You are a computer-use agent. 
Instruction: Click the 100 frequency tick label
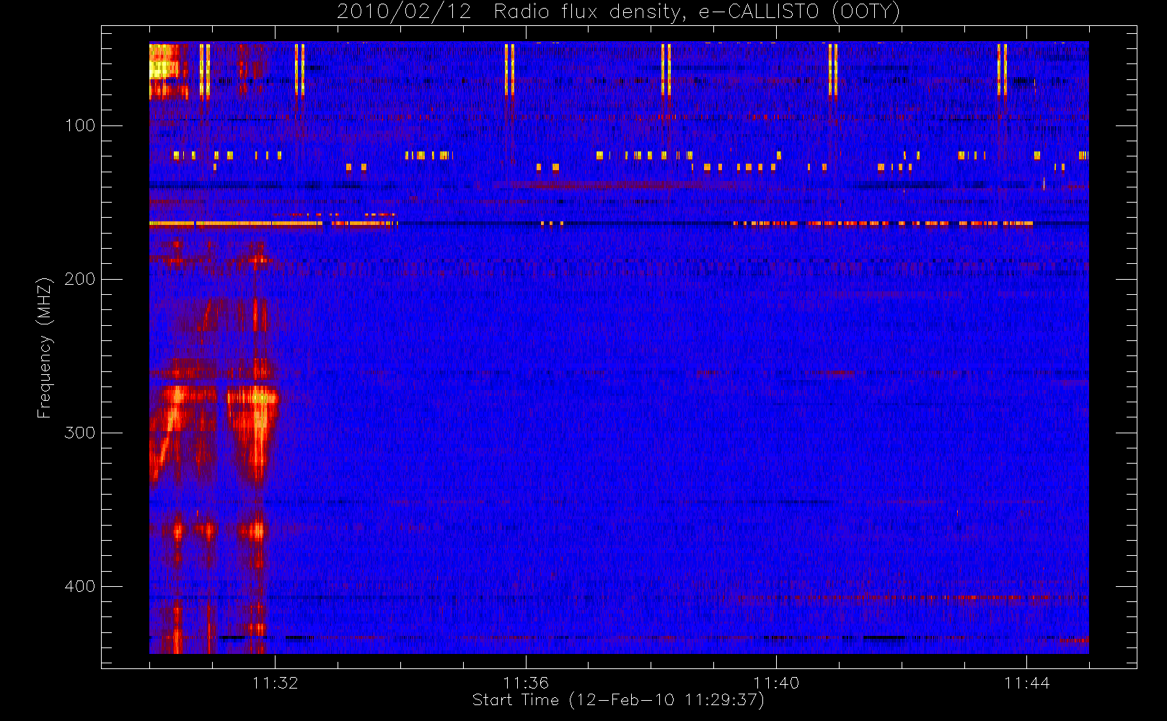pos(80,125)
